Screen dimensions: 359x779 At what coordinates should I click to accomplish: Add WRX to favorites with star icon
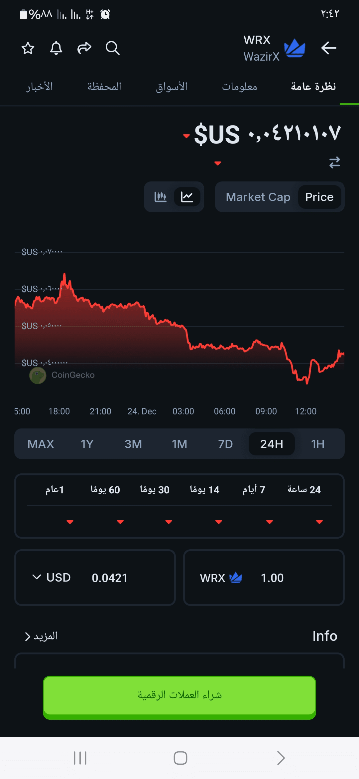tap(28, 48)
